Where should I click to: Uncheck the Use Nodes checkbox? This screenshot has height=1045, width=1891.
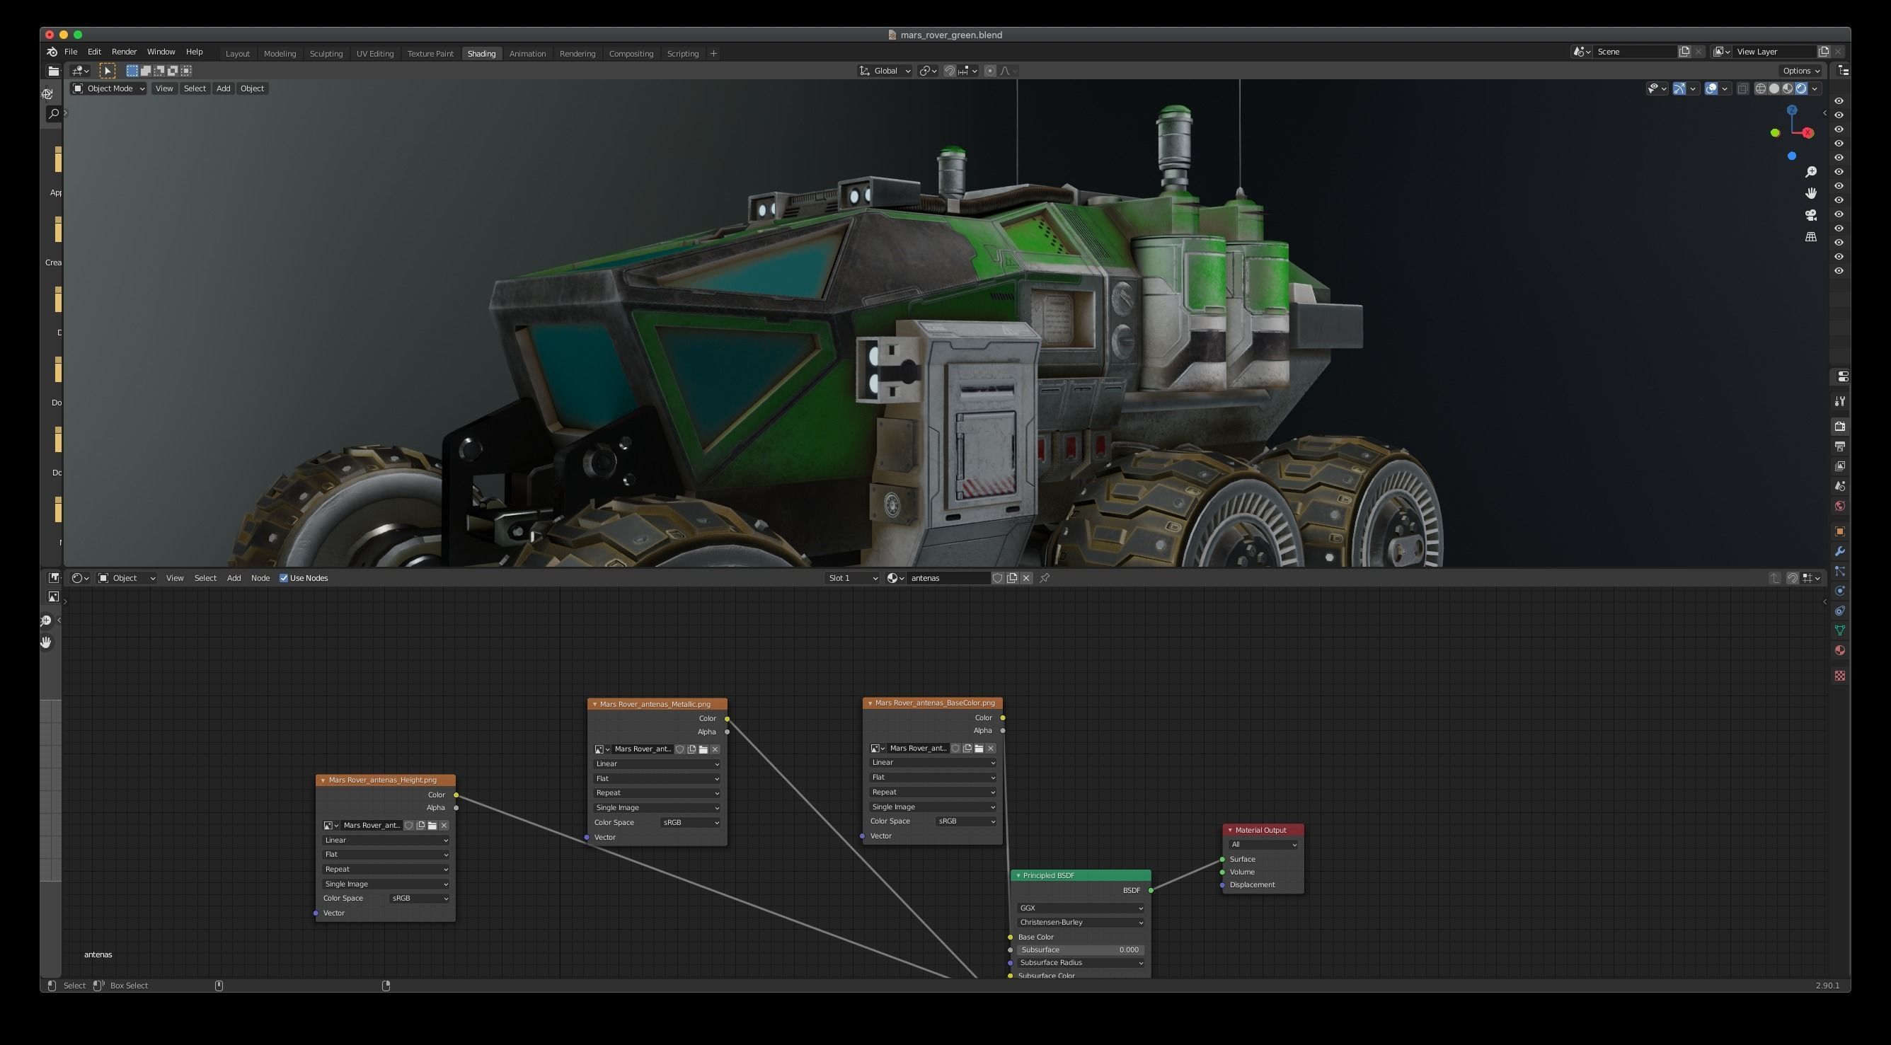pos(283,578)
